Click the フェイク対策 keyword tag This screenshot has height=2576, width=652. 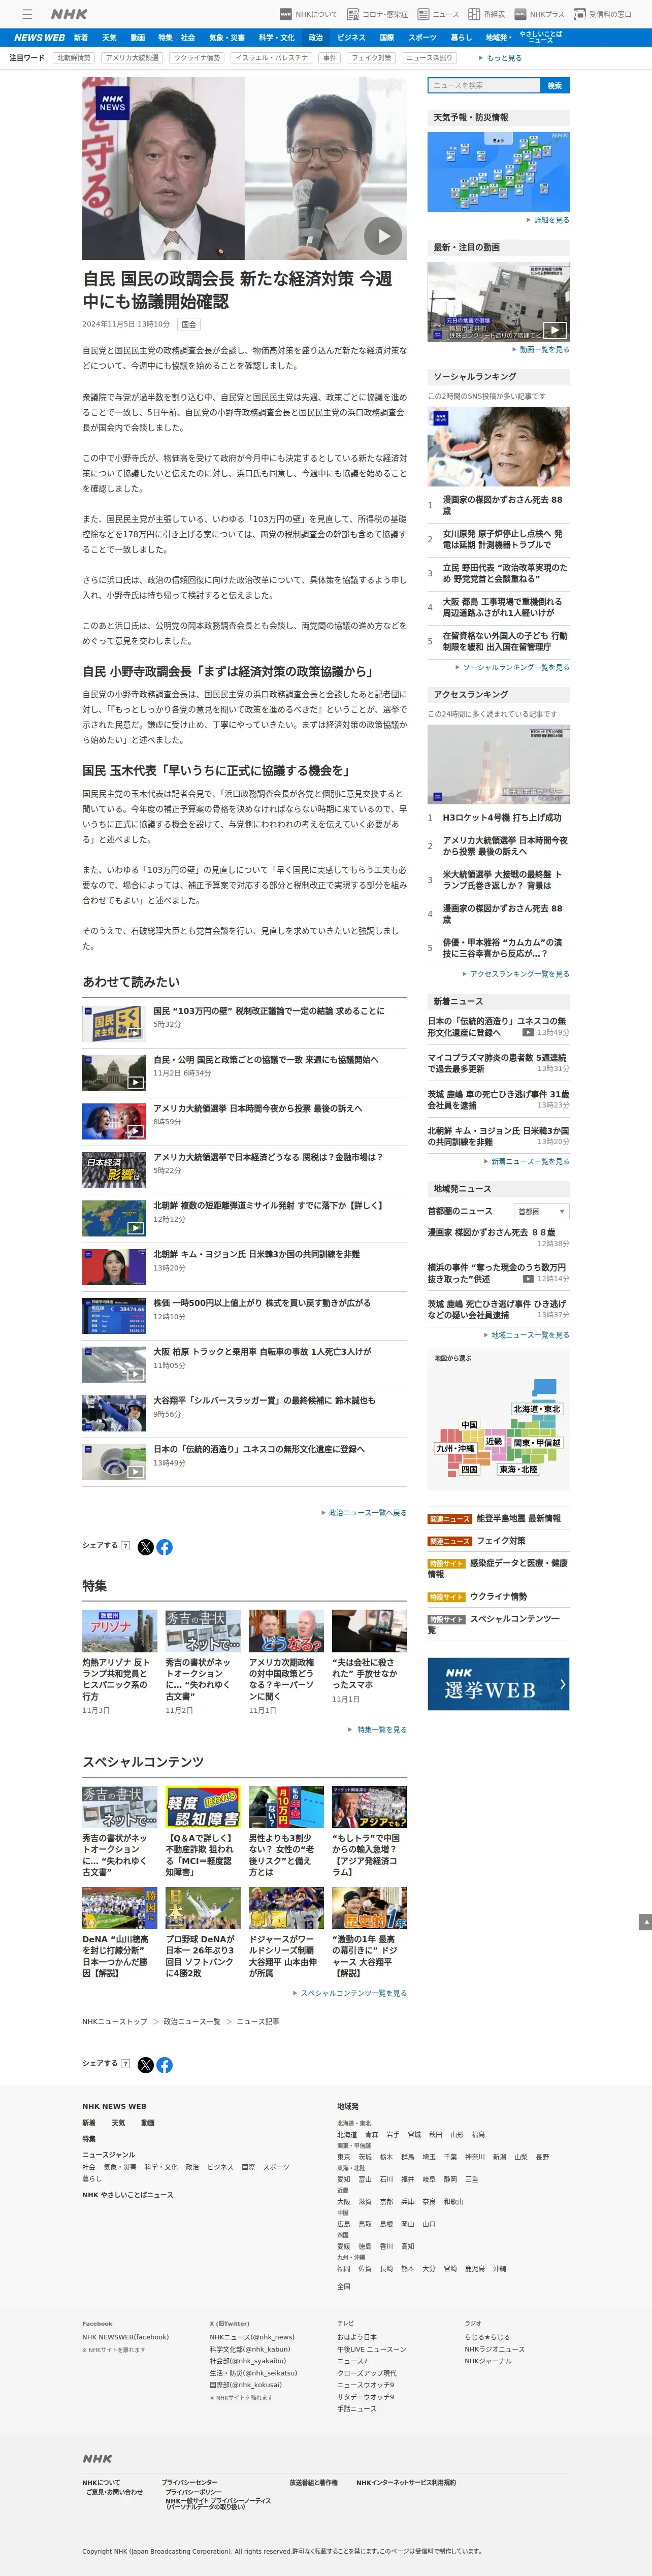click(371, 58)
